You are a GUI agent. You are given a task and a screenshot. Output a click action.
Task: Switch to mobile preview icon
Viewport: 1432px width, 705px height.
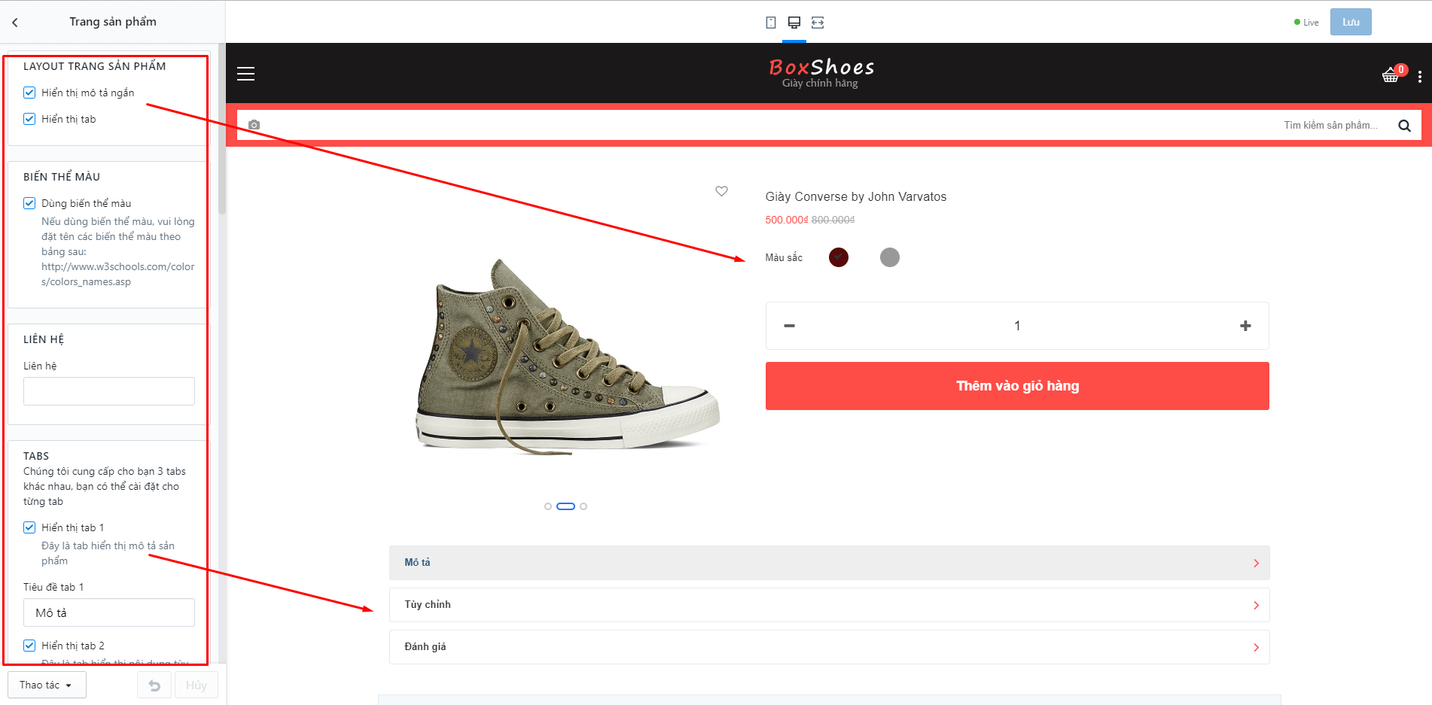tap(771, 23)
